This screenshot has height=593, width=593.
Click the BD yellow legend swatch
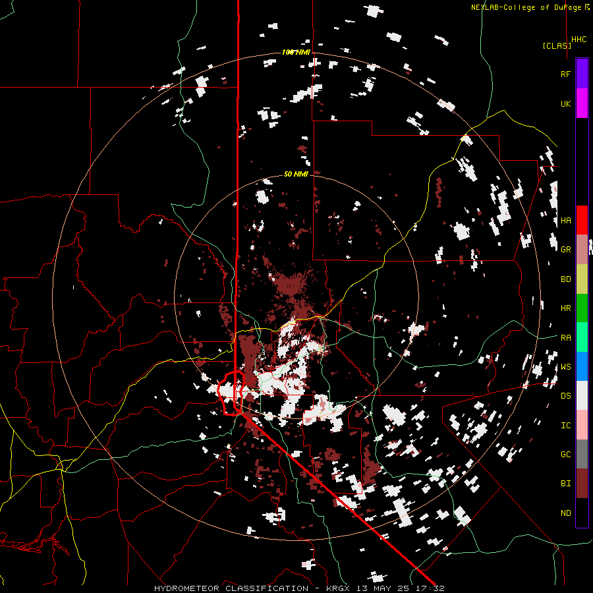[x=582, y=279]
